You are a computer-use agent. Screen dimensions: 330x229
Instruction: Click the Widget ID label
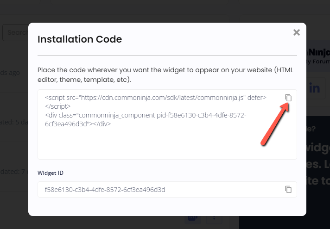pos(51,173)
